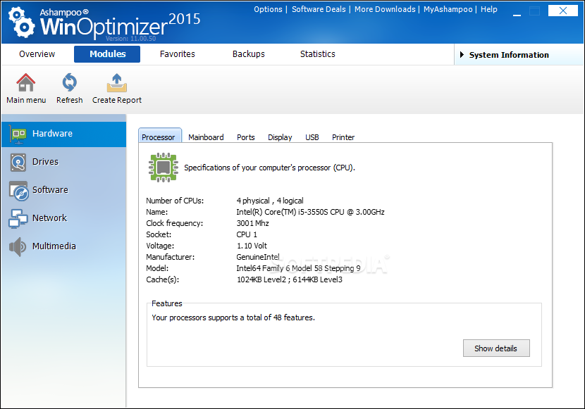The width and height of the screenshot is (585, 409).
Task: Click the socket value CPU 1
Action: [x=247, y=234]
